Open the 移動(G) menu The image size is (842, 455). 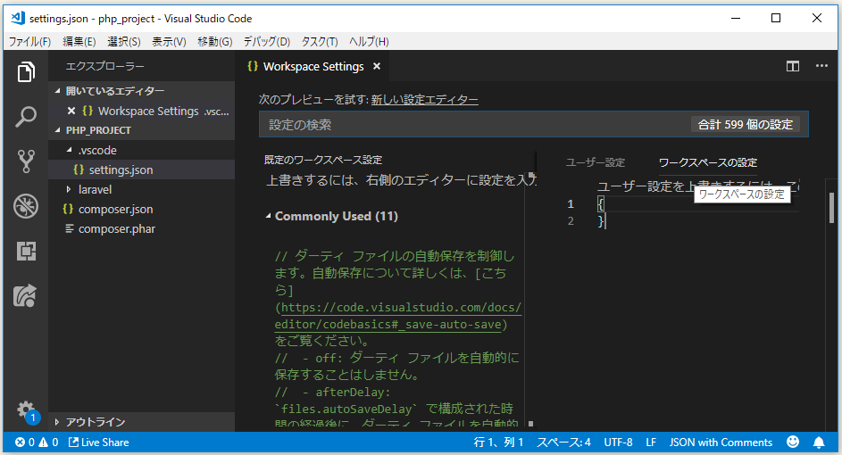[x=215, y=41]
